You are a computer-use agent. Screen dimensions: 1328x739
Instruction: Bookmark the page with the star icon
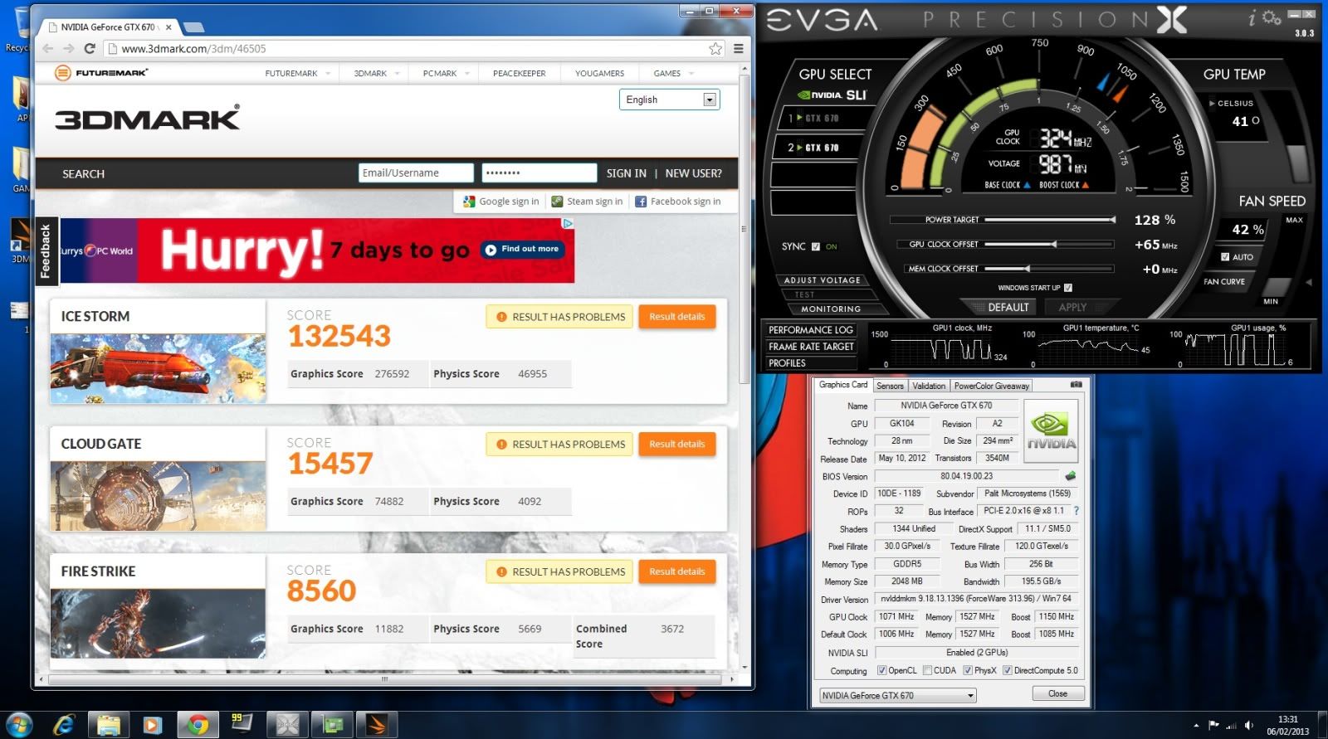click(715, 49)
